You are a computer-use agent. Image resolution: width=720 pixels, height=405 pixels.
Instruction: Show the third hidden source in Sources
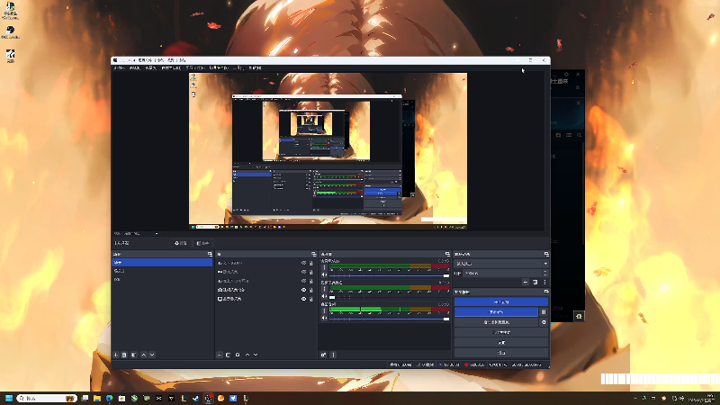tap(303, 281)
